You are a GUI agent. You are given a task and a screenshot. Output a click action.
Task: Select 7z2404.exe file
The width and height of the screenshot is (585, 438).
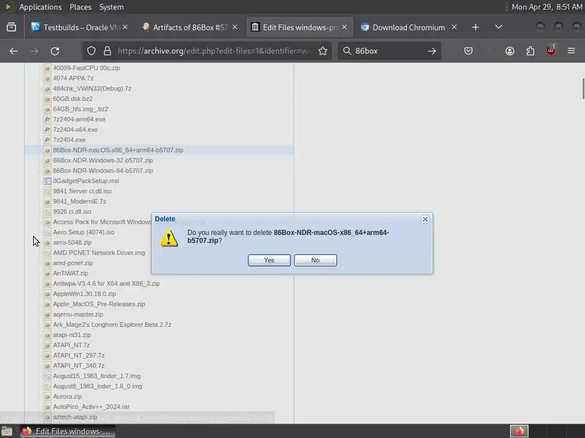pyautogui.click(x=69, y=140)
